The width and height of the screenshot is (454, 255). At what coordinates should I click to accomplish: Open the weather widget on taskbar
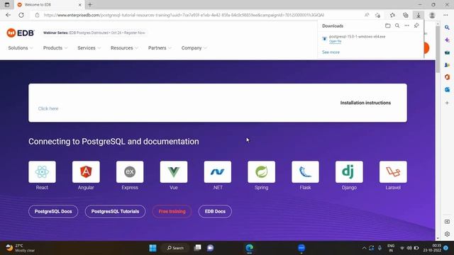[21, 248]
